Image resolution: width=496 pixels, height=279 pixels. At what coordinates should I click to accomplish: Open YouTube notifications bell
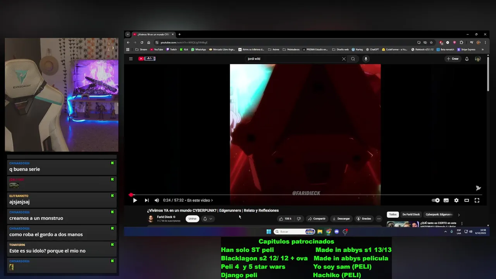pyautogui.click(x=467, y=59)
